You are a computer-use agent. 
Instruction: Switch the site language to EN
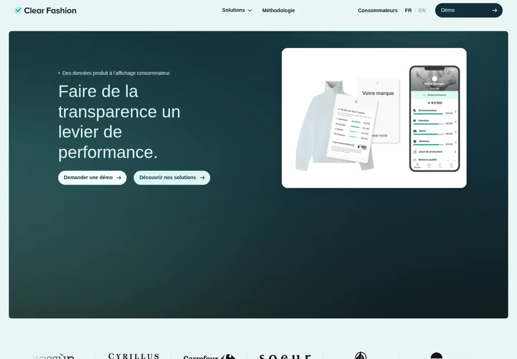422,10
